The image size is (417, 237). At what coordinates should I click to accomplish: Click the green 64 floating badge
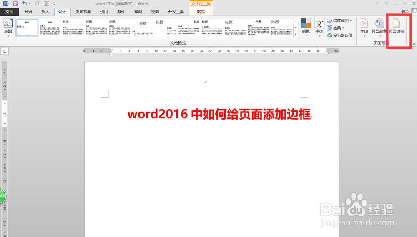coord(3,196)
